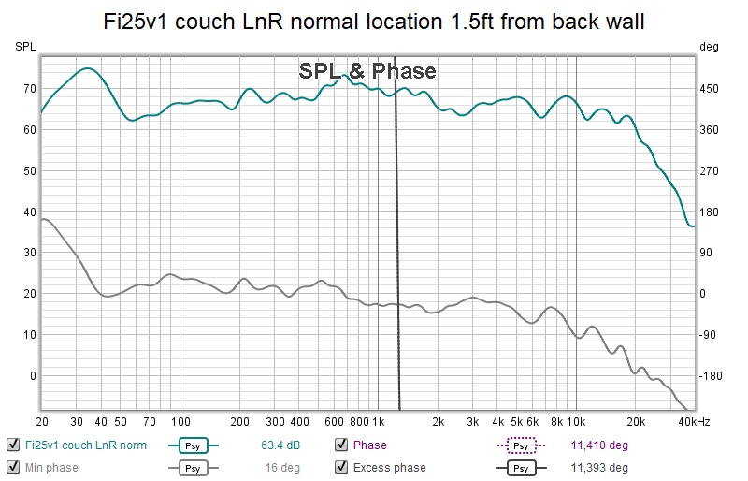Click the -180 degree axis label
The width and height of the screenshot is (748, 481).
(x=711, y=376)
